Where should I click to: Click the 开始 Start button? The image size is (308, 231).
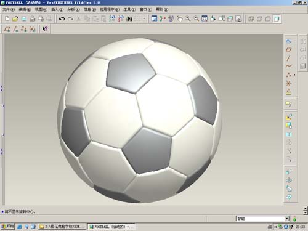coord(7,227)
